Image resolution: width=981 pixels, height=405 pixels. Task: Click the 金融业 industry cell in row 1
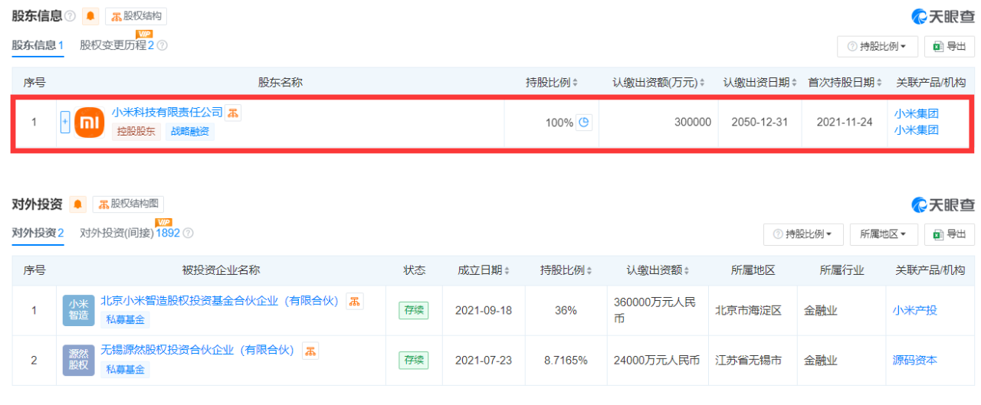click(842, 310)
